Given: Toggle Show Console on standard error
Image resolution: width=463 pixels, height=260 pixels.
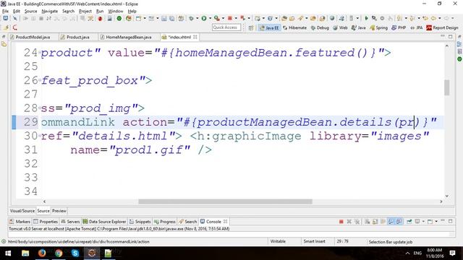Looking at the screenshot, I should coord(399,222).
